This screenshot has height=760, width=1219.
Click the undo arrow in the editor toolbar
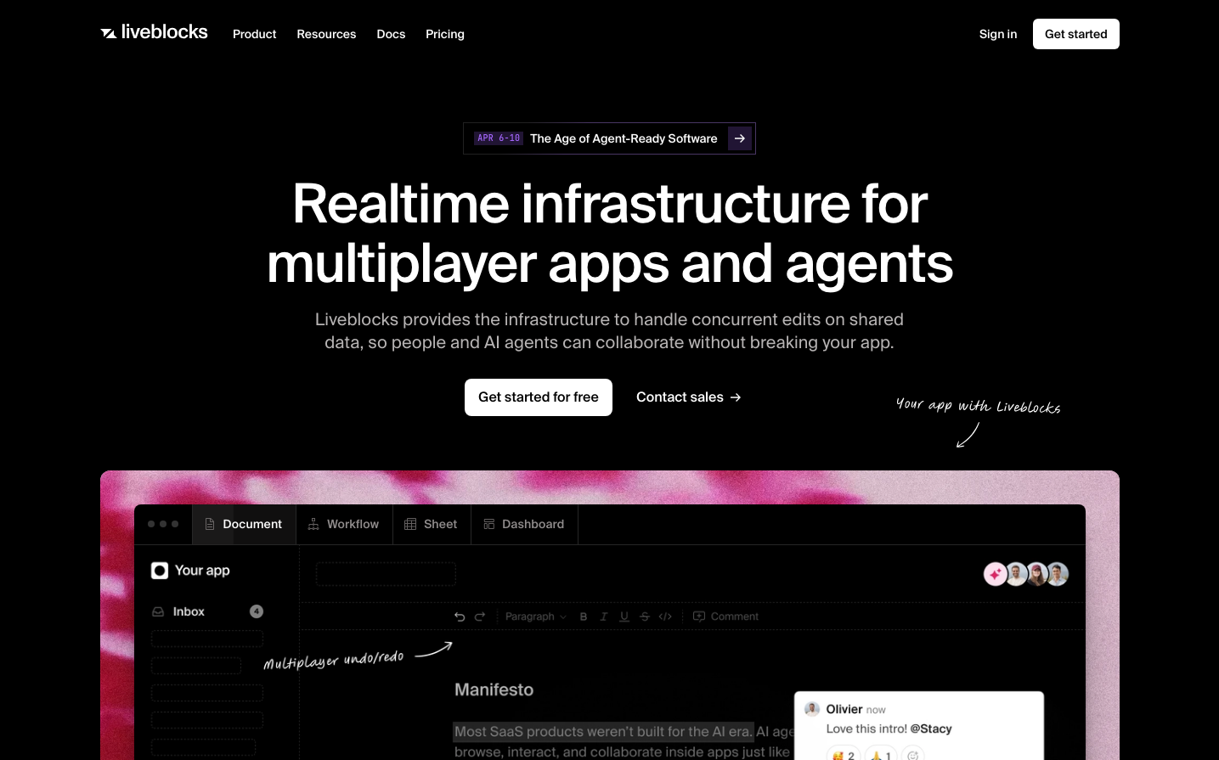point(460,616)
